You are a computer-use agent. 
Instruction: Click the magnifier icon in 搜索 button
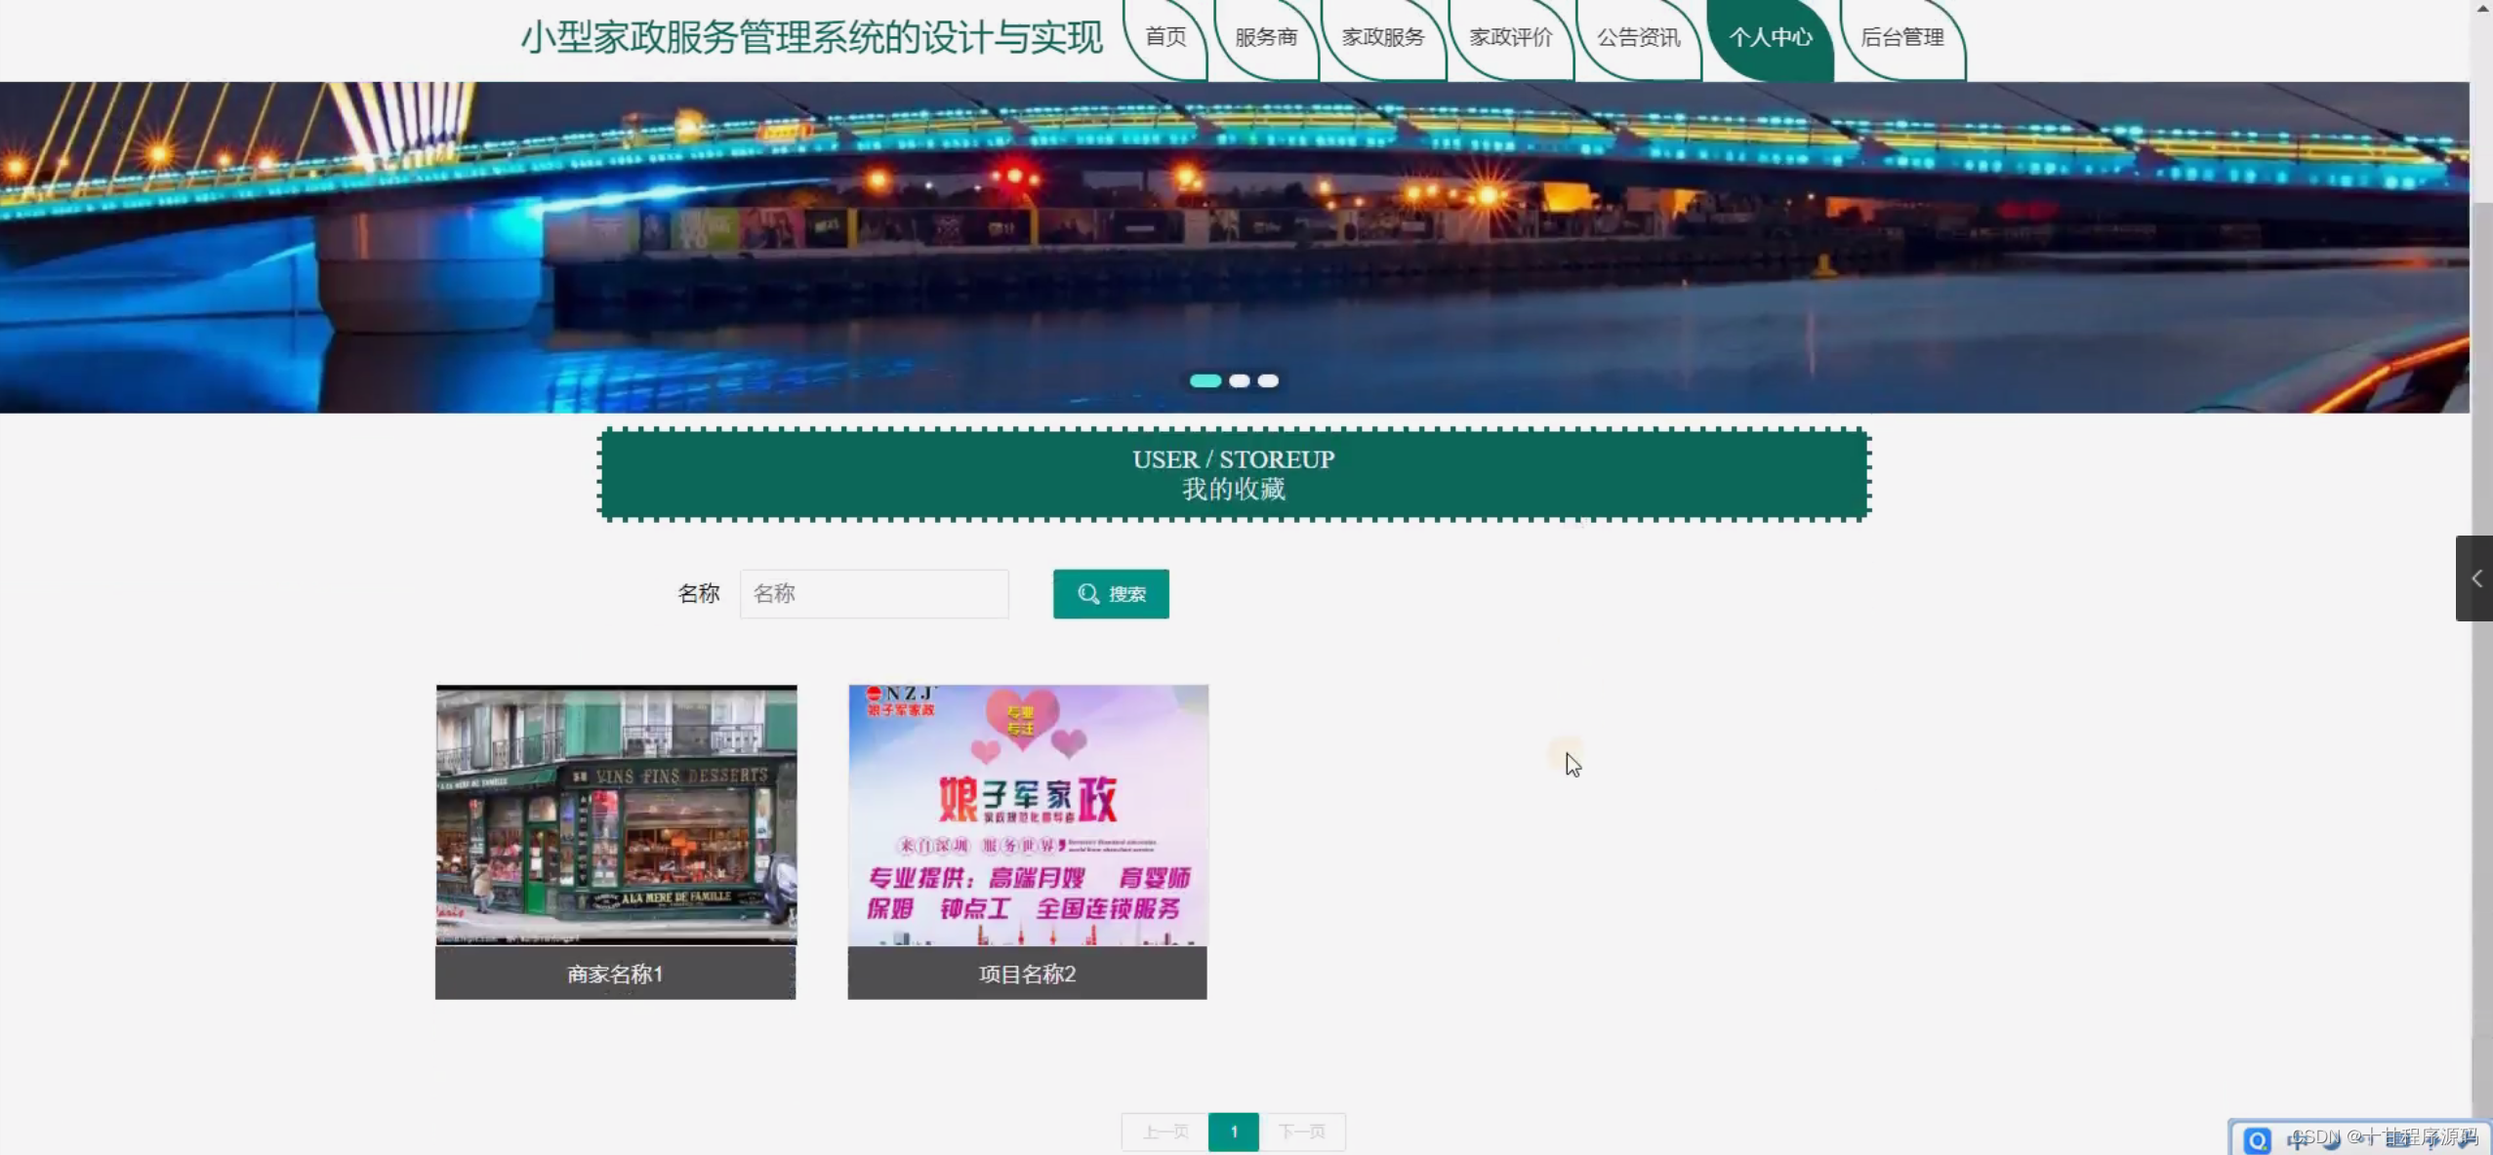pos(1087,593)
